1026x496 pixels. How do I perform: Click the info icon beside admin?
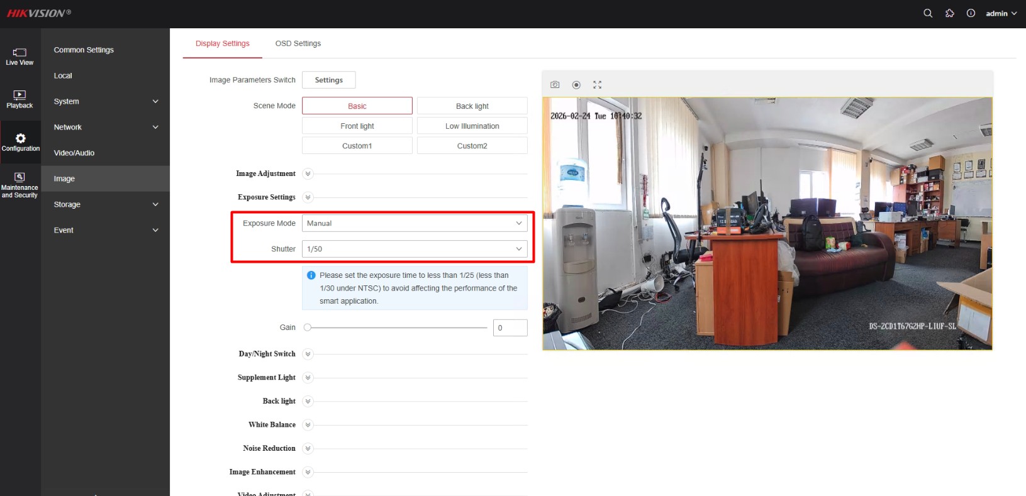[x=971, y=13]
